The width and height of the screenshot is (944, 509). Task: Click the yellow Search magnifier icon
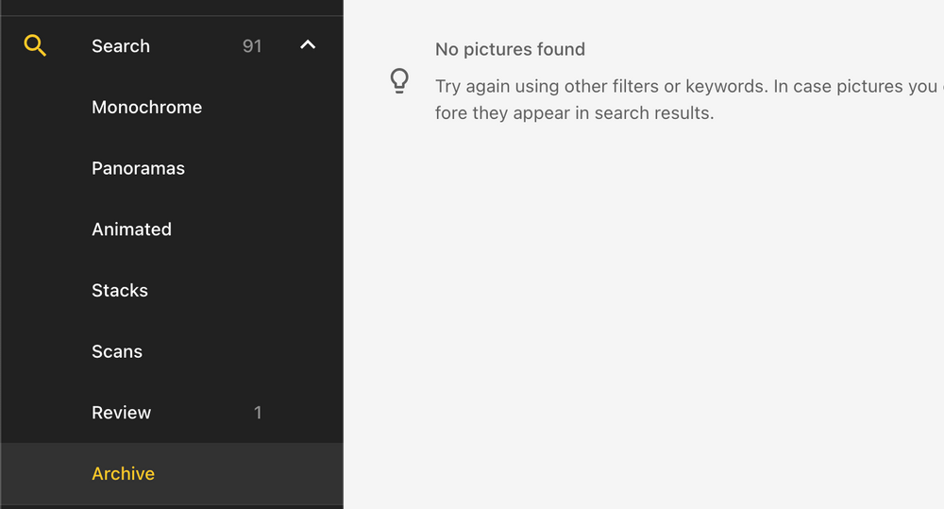(x=35, y=45)
